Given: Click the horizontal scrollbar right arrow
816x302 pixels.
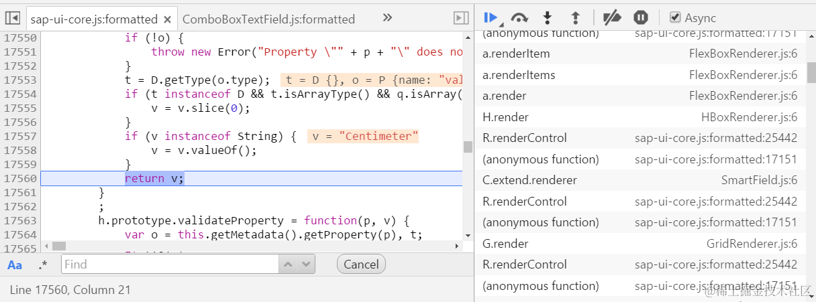Looking at the screenshot, I should [458, 246].
